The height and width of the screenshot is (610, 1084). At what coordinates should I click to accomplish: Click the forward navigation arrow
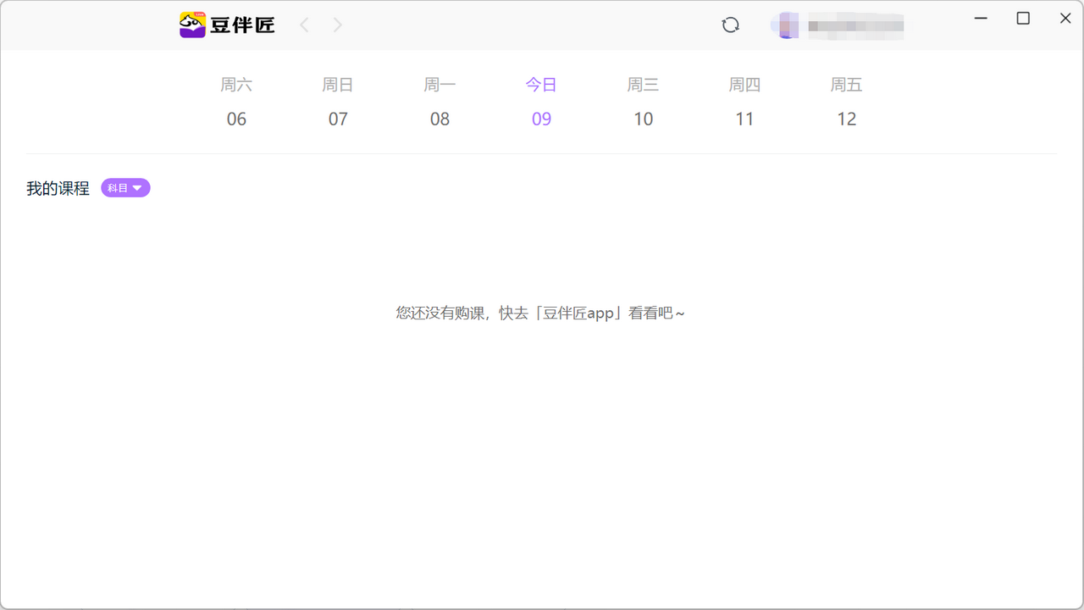[x=337, y=25]
